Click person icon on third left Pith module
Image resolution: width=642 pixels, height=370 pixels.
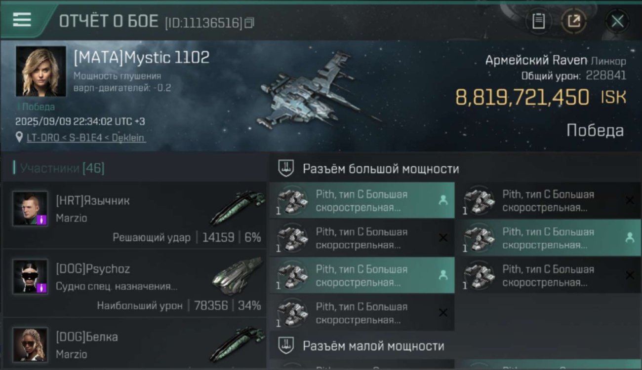(x=443, y=275)
